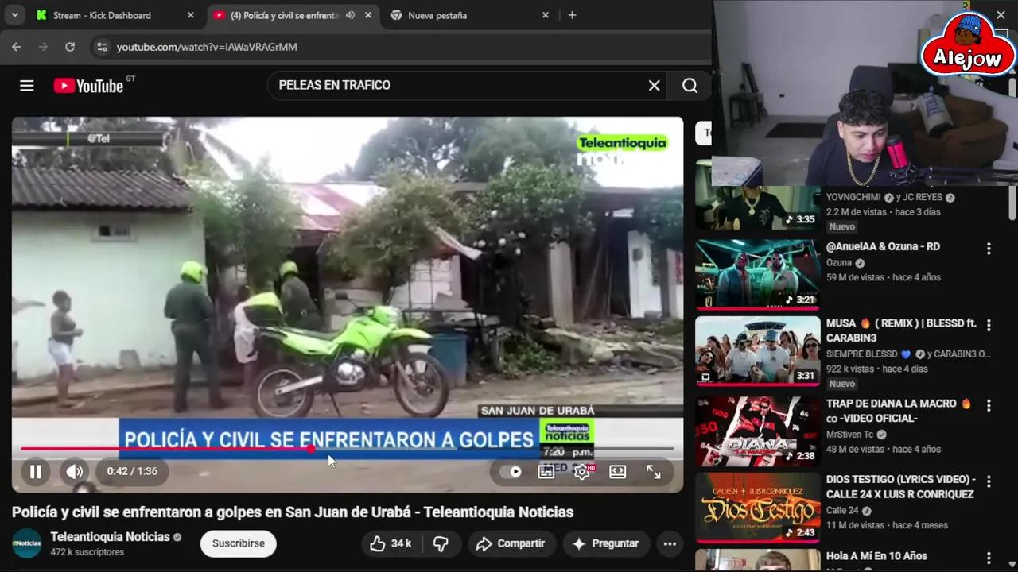Open the YouTube hamburger guide menu
The width and height of the screenshot is (1018, 572).
tap(26, 86)
